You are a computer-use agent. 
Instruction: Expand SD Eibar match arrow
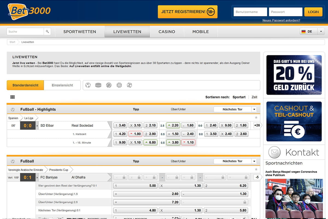[x=37, y=126]
